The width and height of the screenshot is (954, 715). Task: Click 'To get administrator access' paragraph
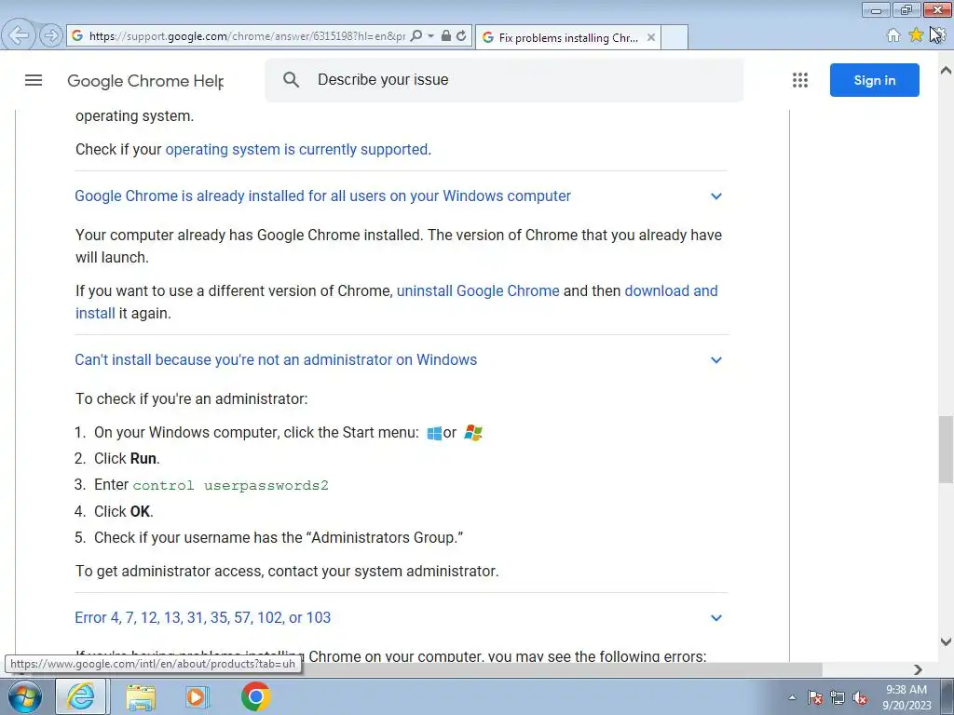coord(287,572)
